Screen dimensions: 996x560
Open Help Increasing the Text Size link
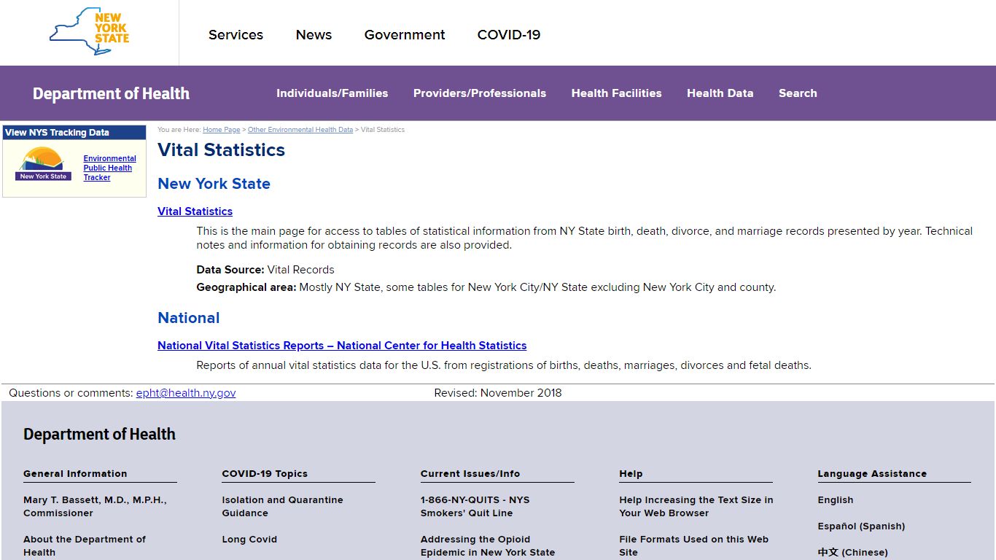696,507
